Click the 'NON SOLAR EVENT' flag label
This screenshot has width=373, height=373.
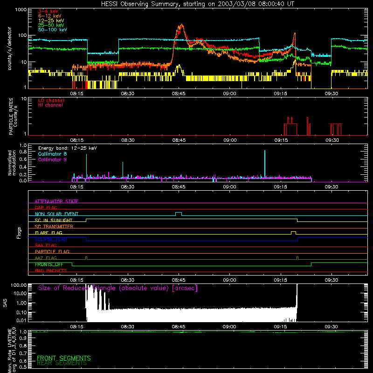click(x=56, y=214)
